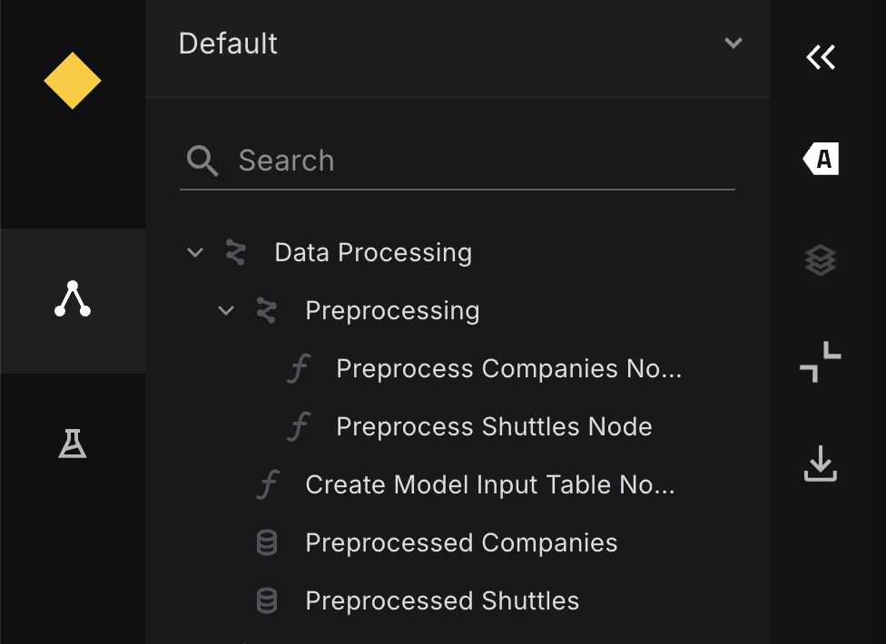
Task: Collapse the Preprocessing node group
Action: click(x=225, y=310)
